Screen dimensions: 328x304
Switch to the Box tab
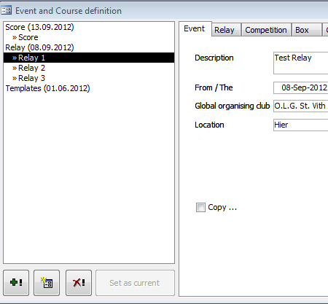coord(306,30)
